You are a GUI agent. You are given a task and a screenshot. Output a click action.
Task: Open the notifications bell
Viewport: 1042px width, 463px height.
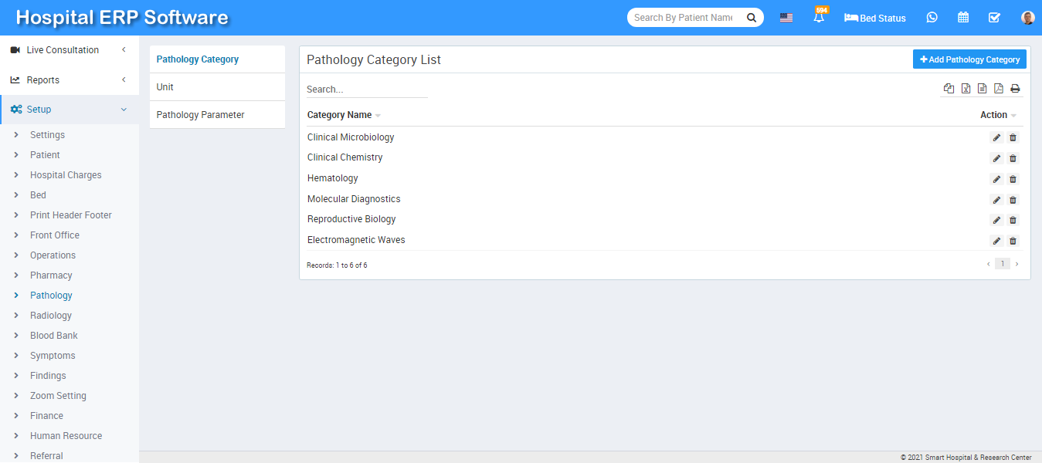tap(819, 18)
